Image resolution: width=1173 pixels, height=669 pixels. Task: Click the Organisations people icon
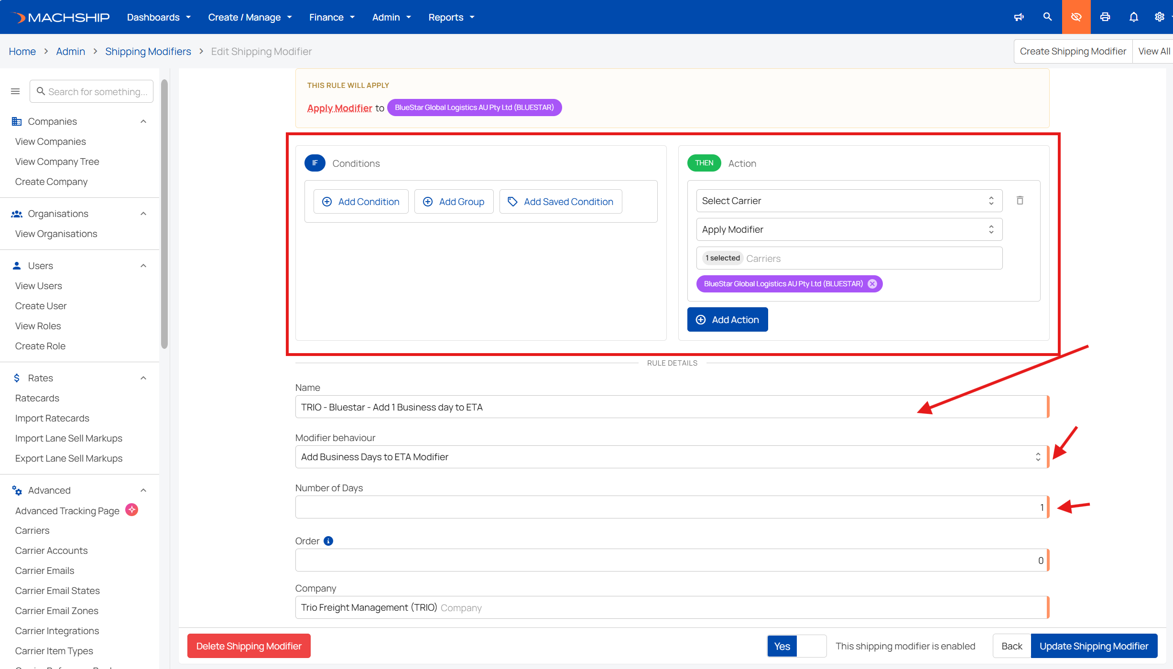tap(17, 214)
